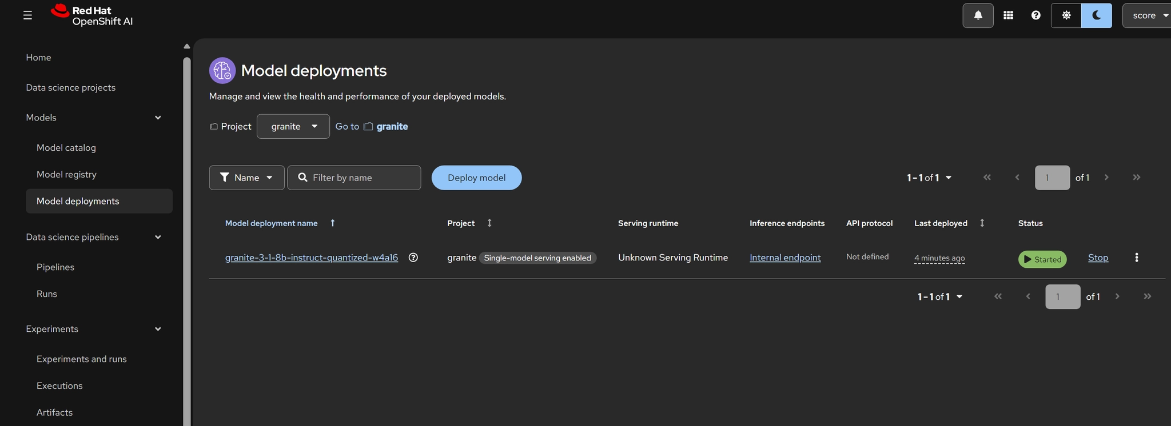The width and height of the screenshot is (1171, 426).
Task: Open Pipelines page
Action: pos(55,267)
